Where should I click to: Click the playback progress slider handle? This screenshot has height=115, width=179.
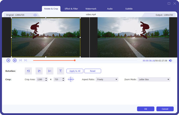pos(75,60)
